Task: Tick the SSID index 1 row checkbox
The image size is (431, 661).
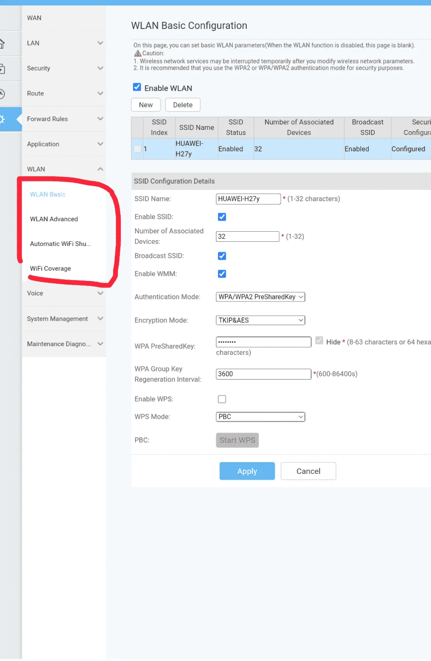Action: [x=137, y=149]
